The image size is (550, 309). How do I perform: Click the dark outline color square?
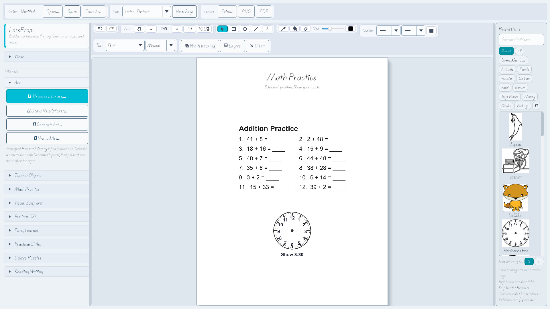(431, 31)
